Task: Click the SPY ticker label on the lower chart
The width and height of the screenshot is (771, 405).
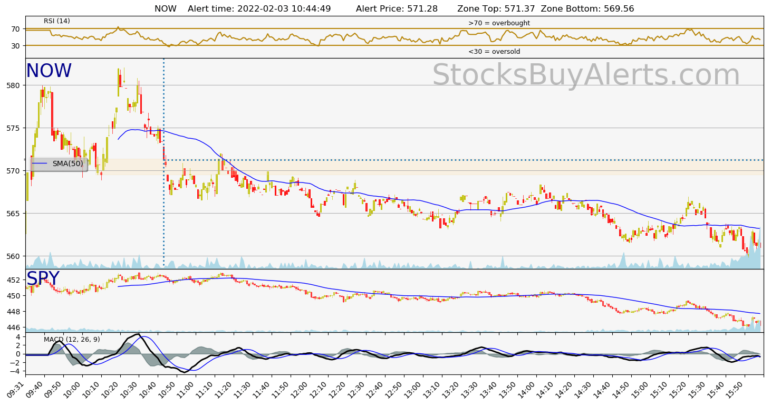Action: tap(43, 279)
